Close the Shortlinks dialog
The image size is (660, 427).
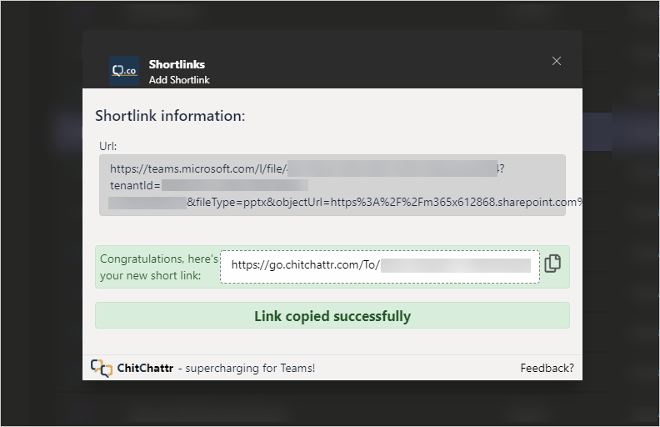(557, 61)
